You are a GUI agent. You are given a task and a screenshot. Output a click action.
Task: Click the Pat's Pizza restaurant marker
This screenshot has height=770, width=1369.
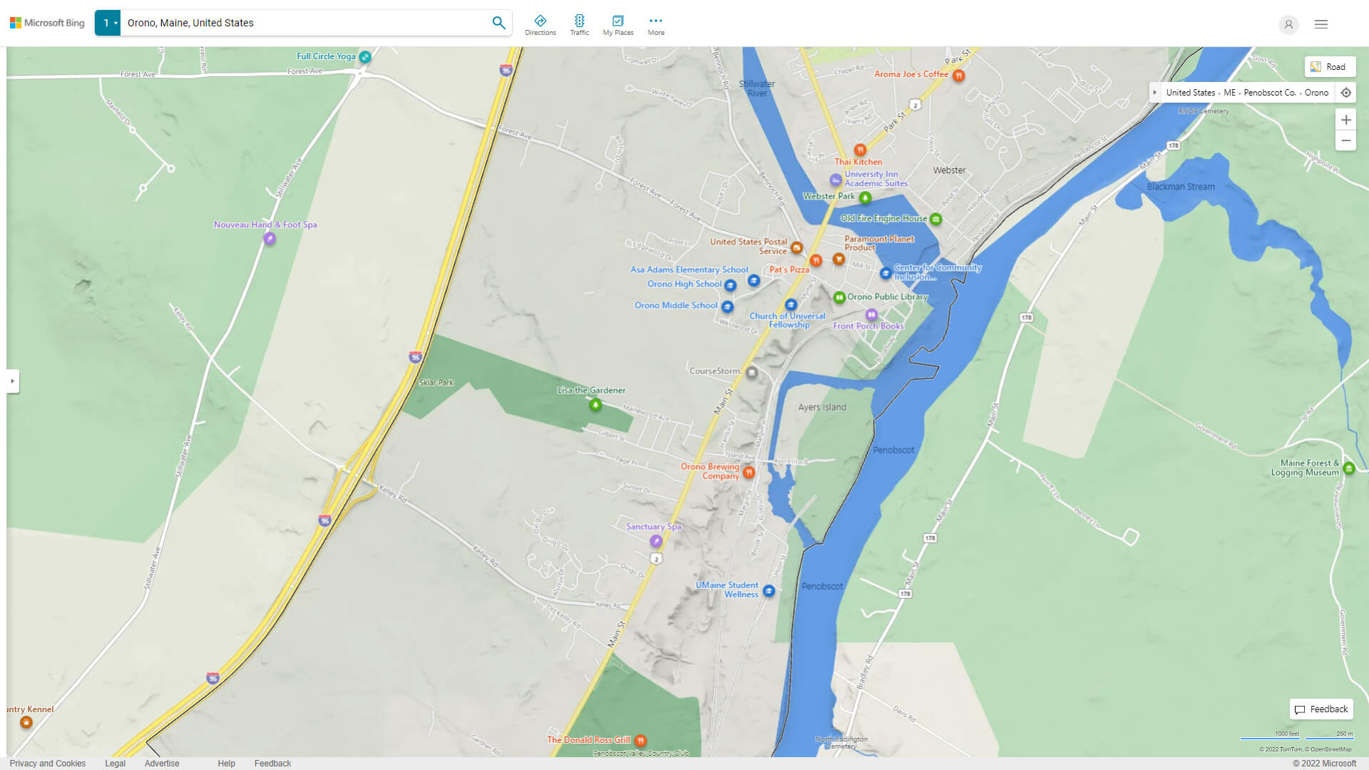(816, 260)
